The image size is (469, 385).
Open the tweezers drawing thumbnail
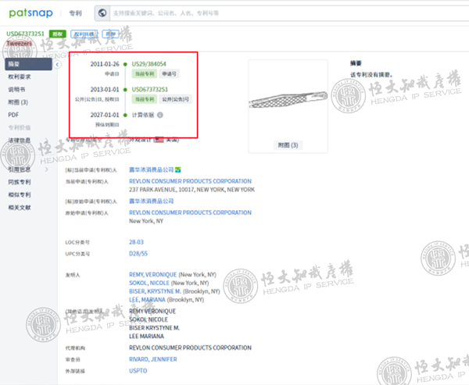(x=288, y=100)
